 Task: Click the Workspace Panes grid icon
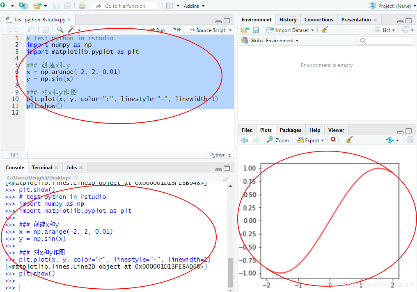170,6
